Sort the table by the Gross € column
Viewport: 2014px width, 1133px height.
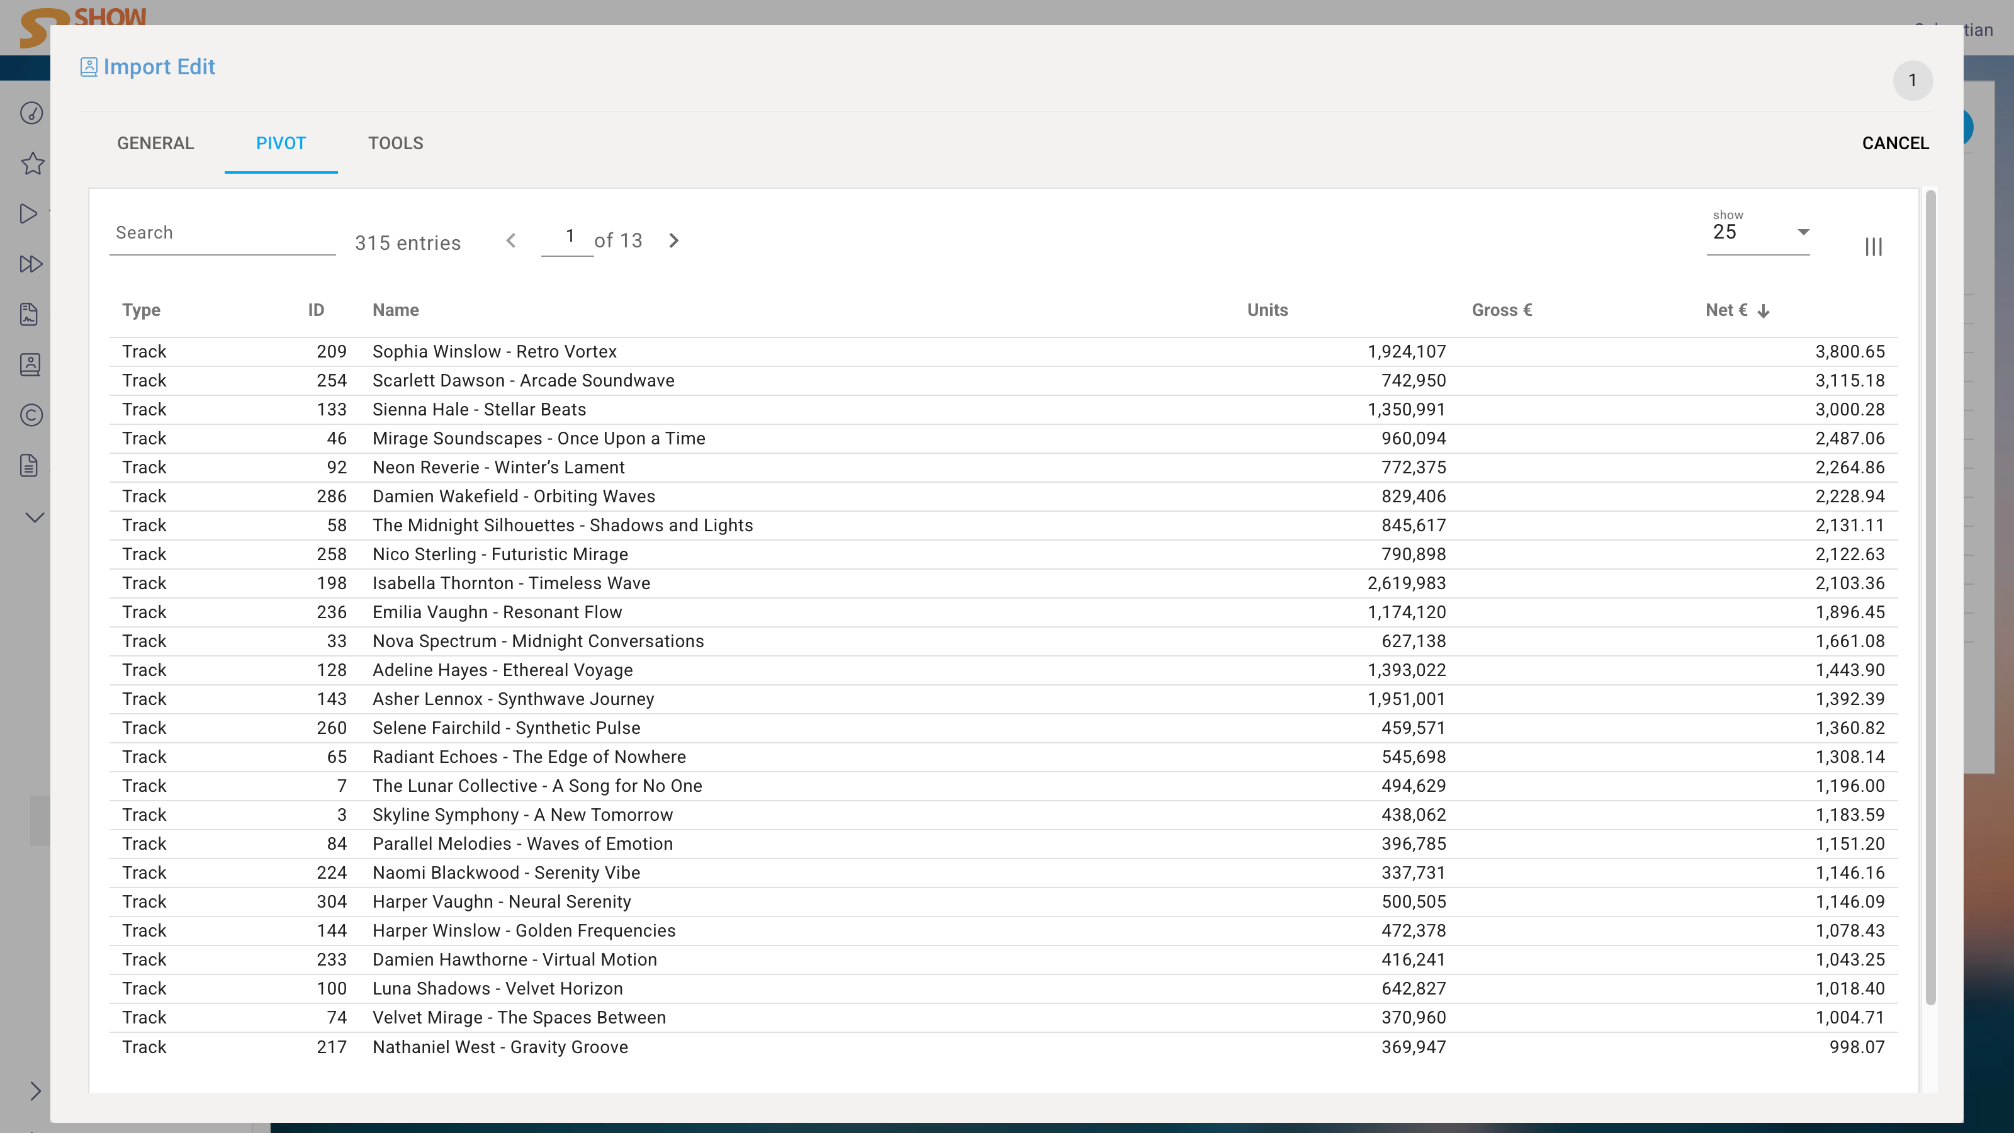pos(1500,310)
